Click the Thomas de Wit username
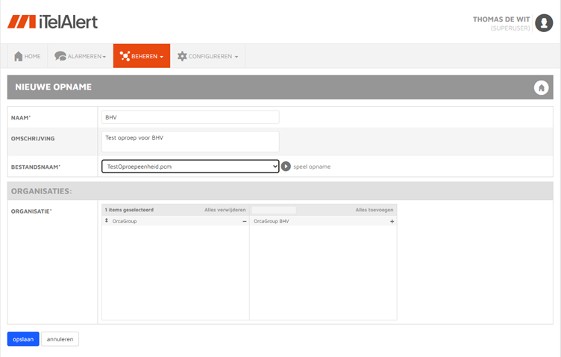 501,19
